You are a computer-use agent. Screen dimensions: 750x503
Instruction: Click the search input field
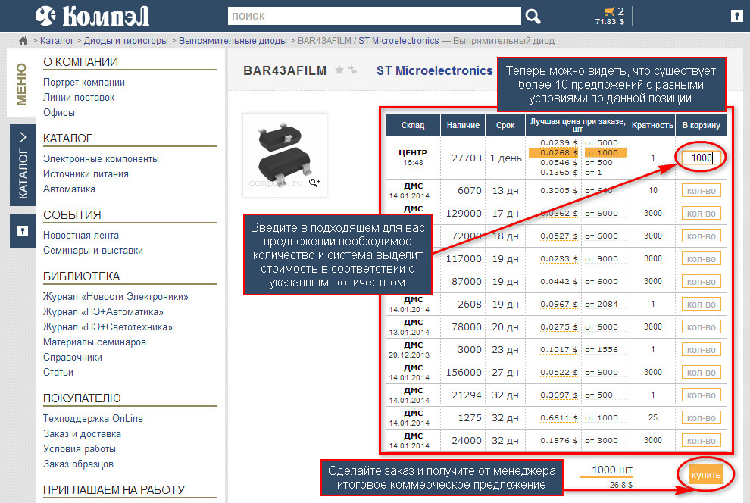tap(374, 16)
